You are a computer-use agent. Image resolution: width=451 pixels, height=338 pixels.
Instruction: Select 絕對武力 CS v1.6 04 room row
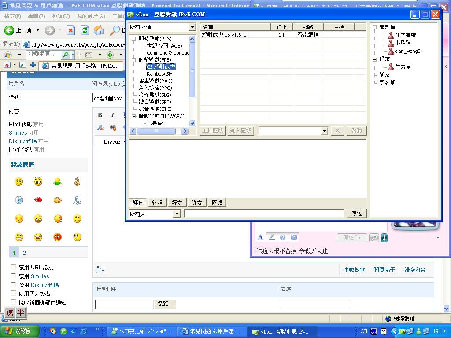(283, 35)
